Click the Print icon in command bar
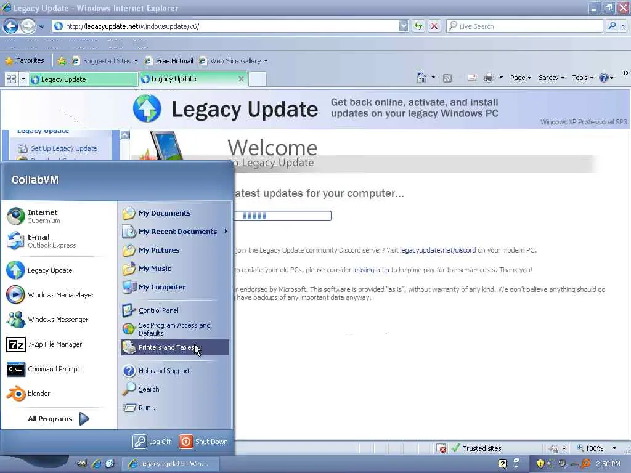 489,78
